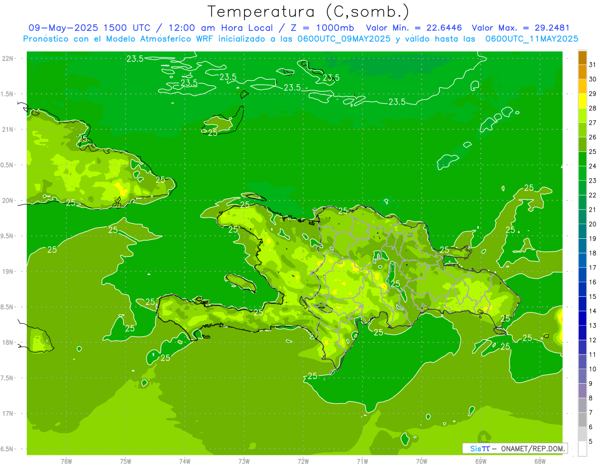Select the teal band between 19 and 20

[582, 231]
